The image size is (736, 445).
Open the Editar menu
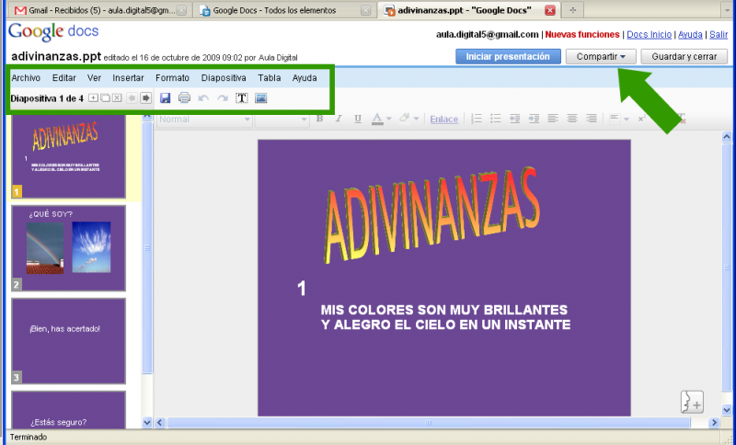[63, 78]
